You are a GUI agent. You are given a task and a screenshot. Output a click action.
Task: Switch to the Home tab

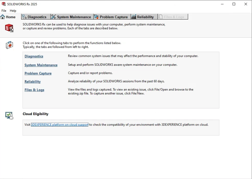[x=8, y=17]
